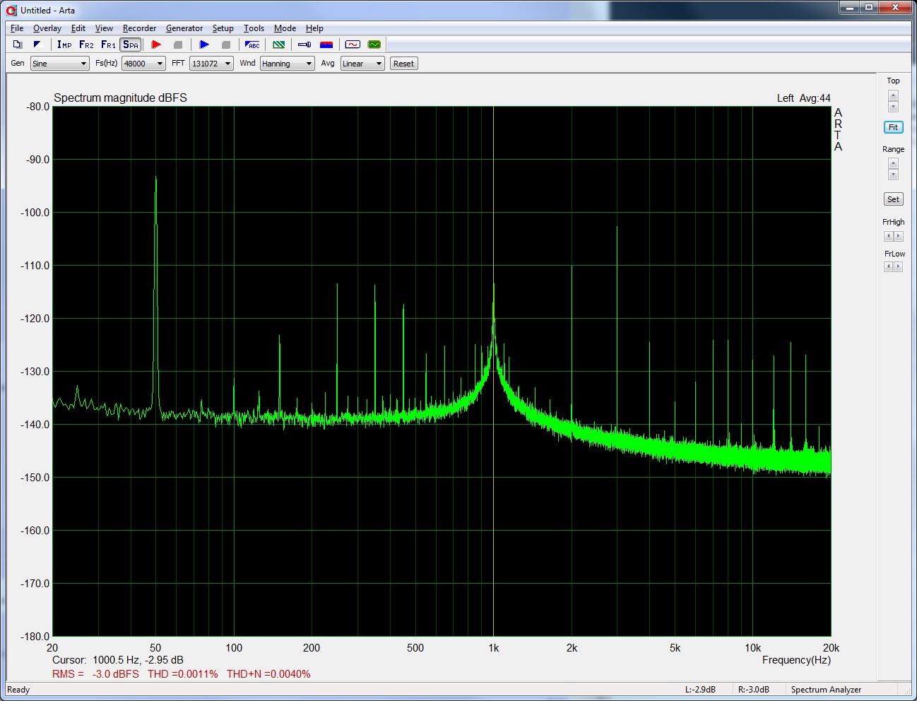Increase the Top value with up arrow
Image resolution: width=917 pixels, height=701 pixels.
click(893, 96)
